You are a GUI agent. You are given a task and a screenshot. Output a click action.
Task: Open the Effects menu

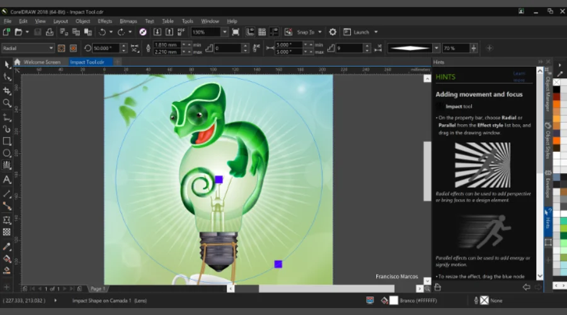click(x=105, y=21)
